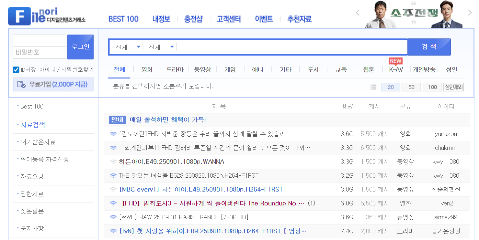
Task: Select the 성인 category tab
Action: pyautogui.click(x=451, y=70)
